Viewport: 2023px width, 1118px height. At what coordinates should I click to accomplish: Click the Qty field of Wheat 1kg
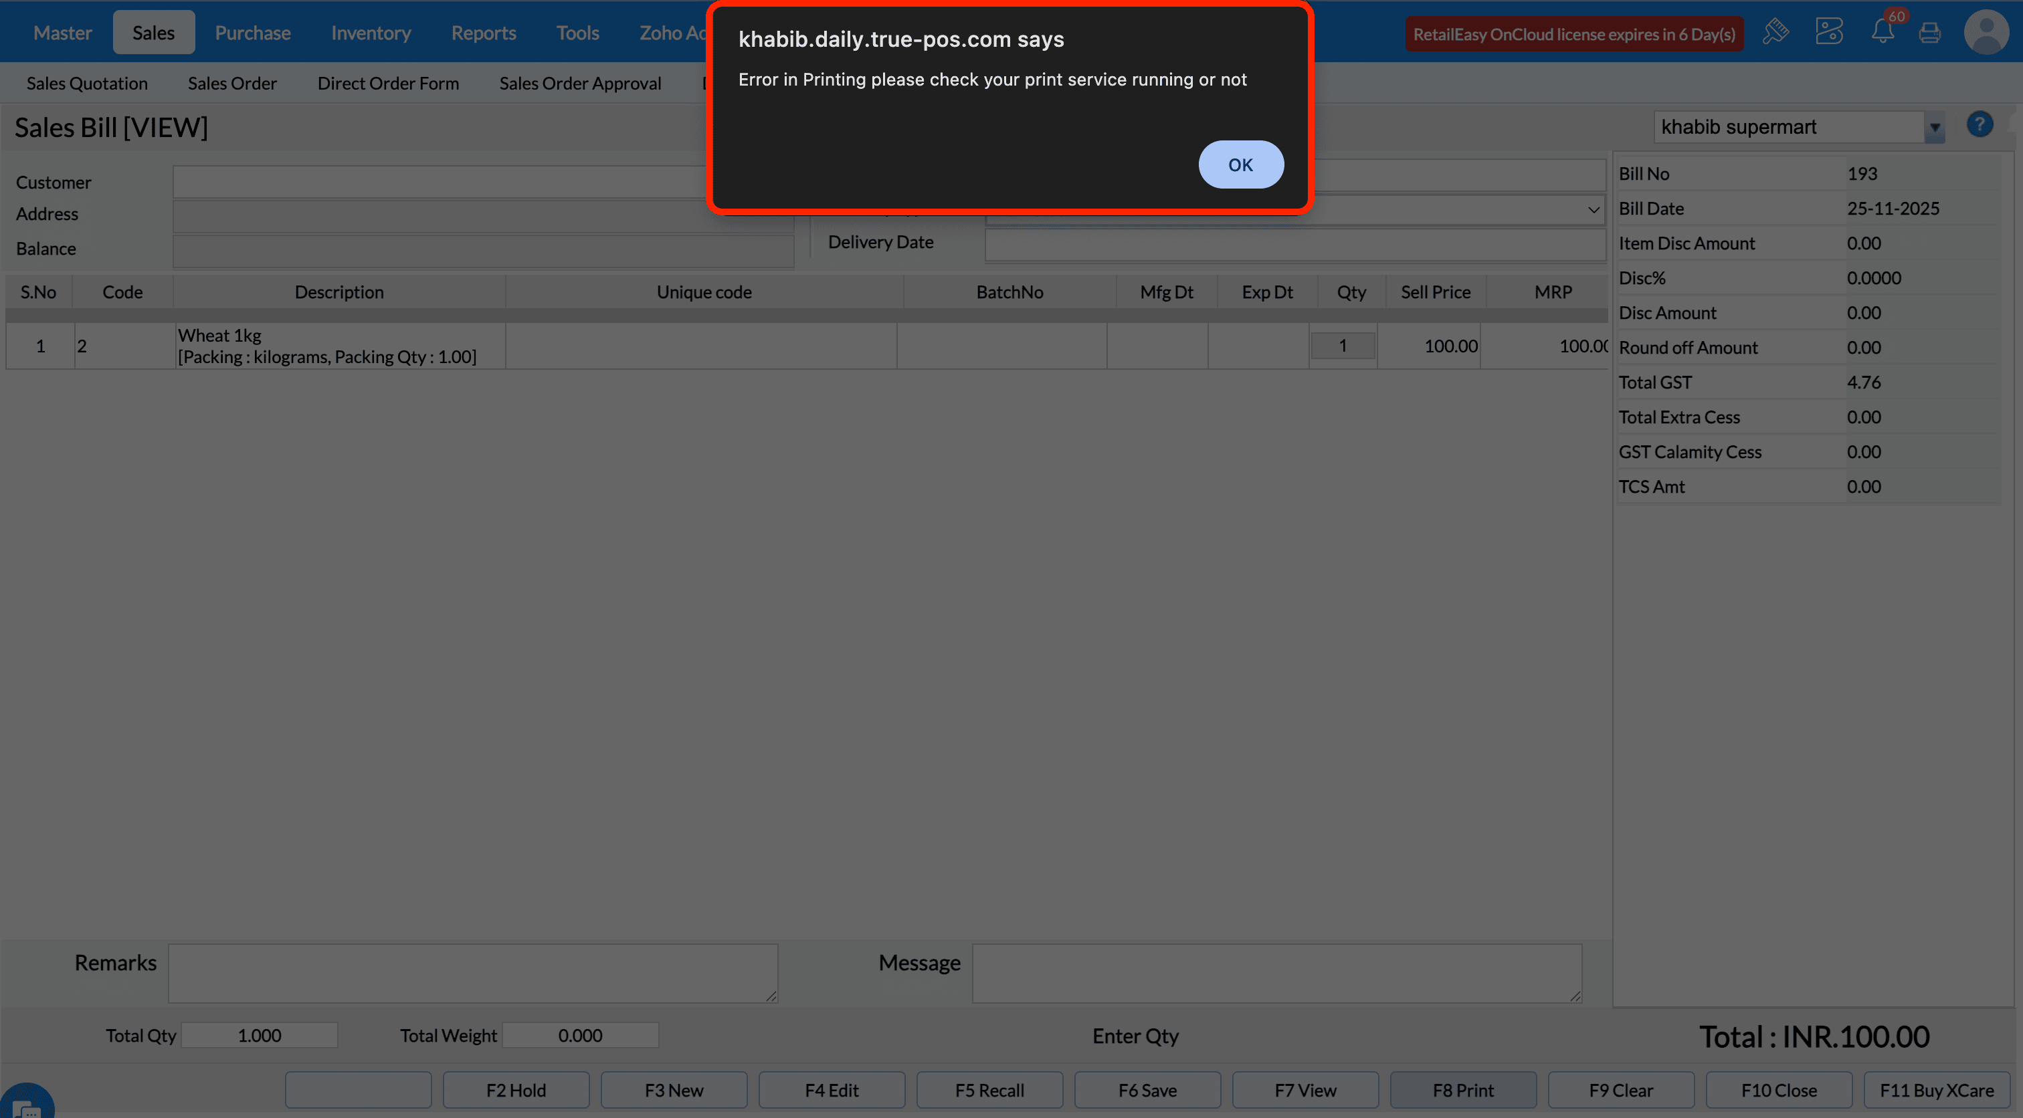click(x=1342, y=346)
